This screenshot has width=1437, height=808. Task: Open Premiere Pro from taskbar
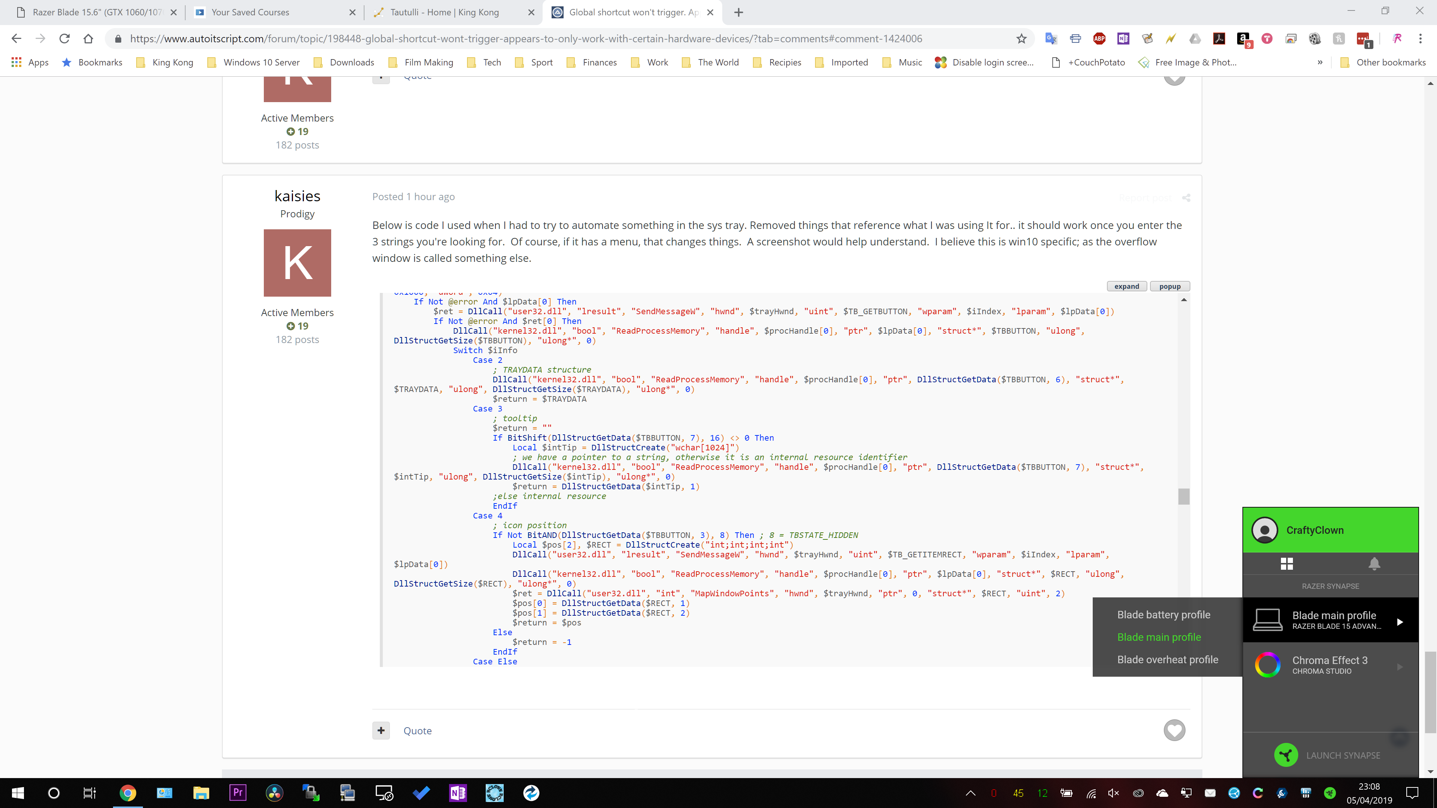(238, 793)
